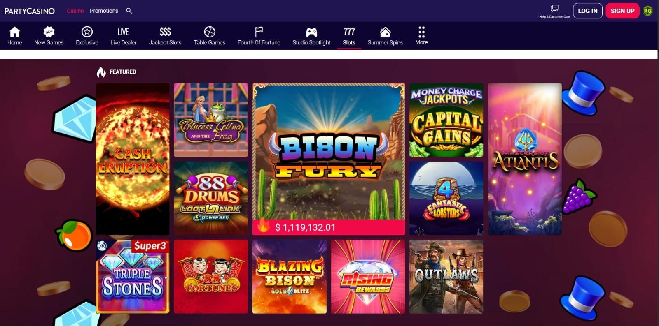
Task: Launch Blazing Bison Gold Blitz game
Action: 290,277
